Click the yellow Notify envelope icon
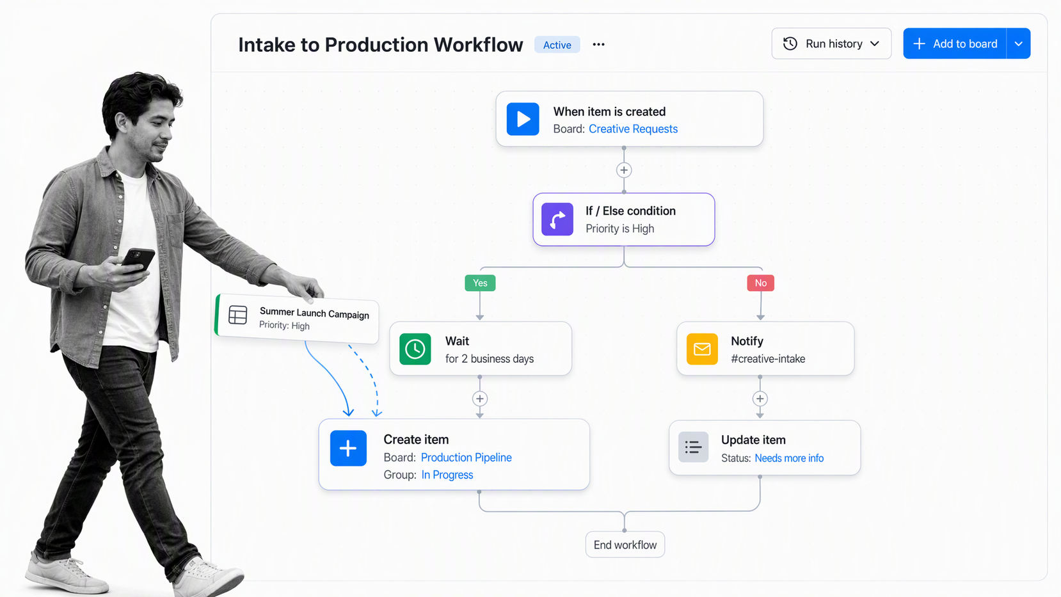This screenshot has width=1061, height=597. point(702,349)
